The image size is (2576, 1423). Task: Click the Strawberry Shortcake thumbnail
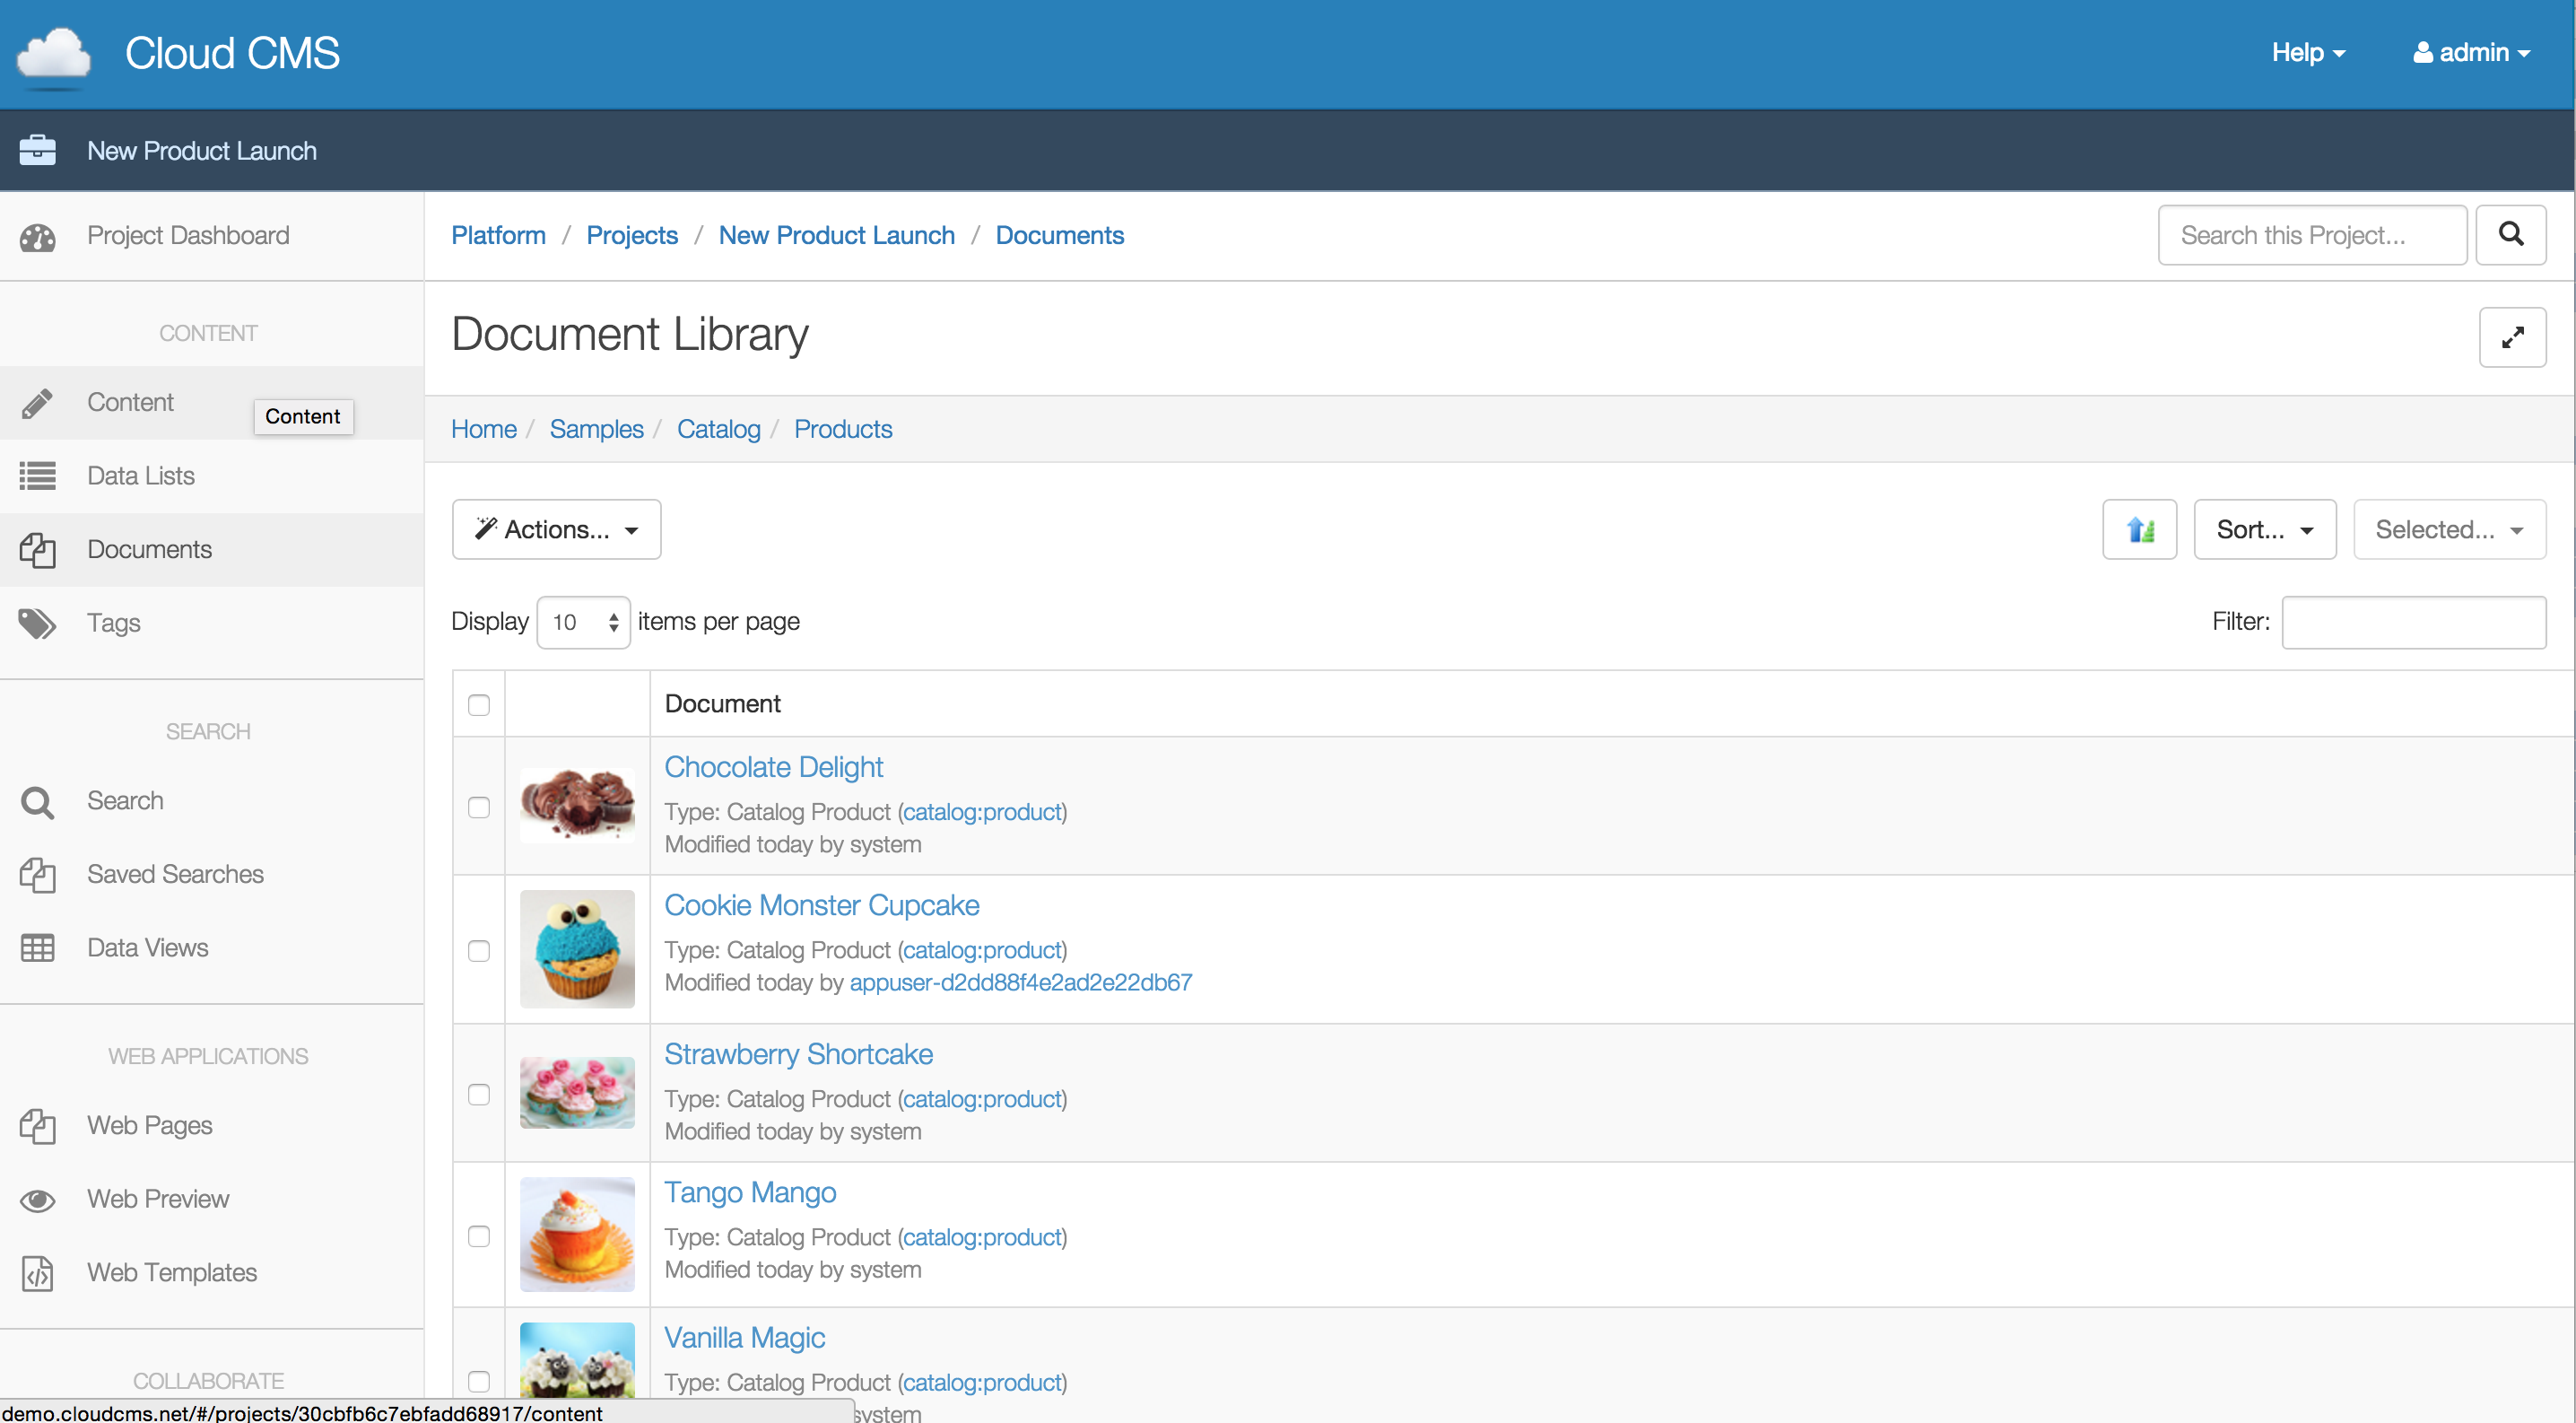coord(577,1092)
